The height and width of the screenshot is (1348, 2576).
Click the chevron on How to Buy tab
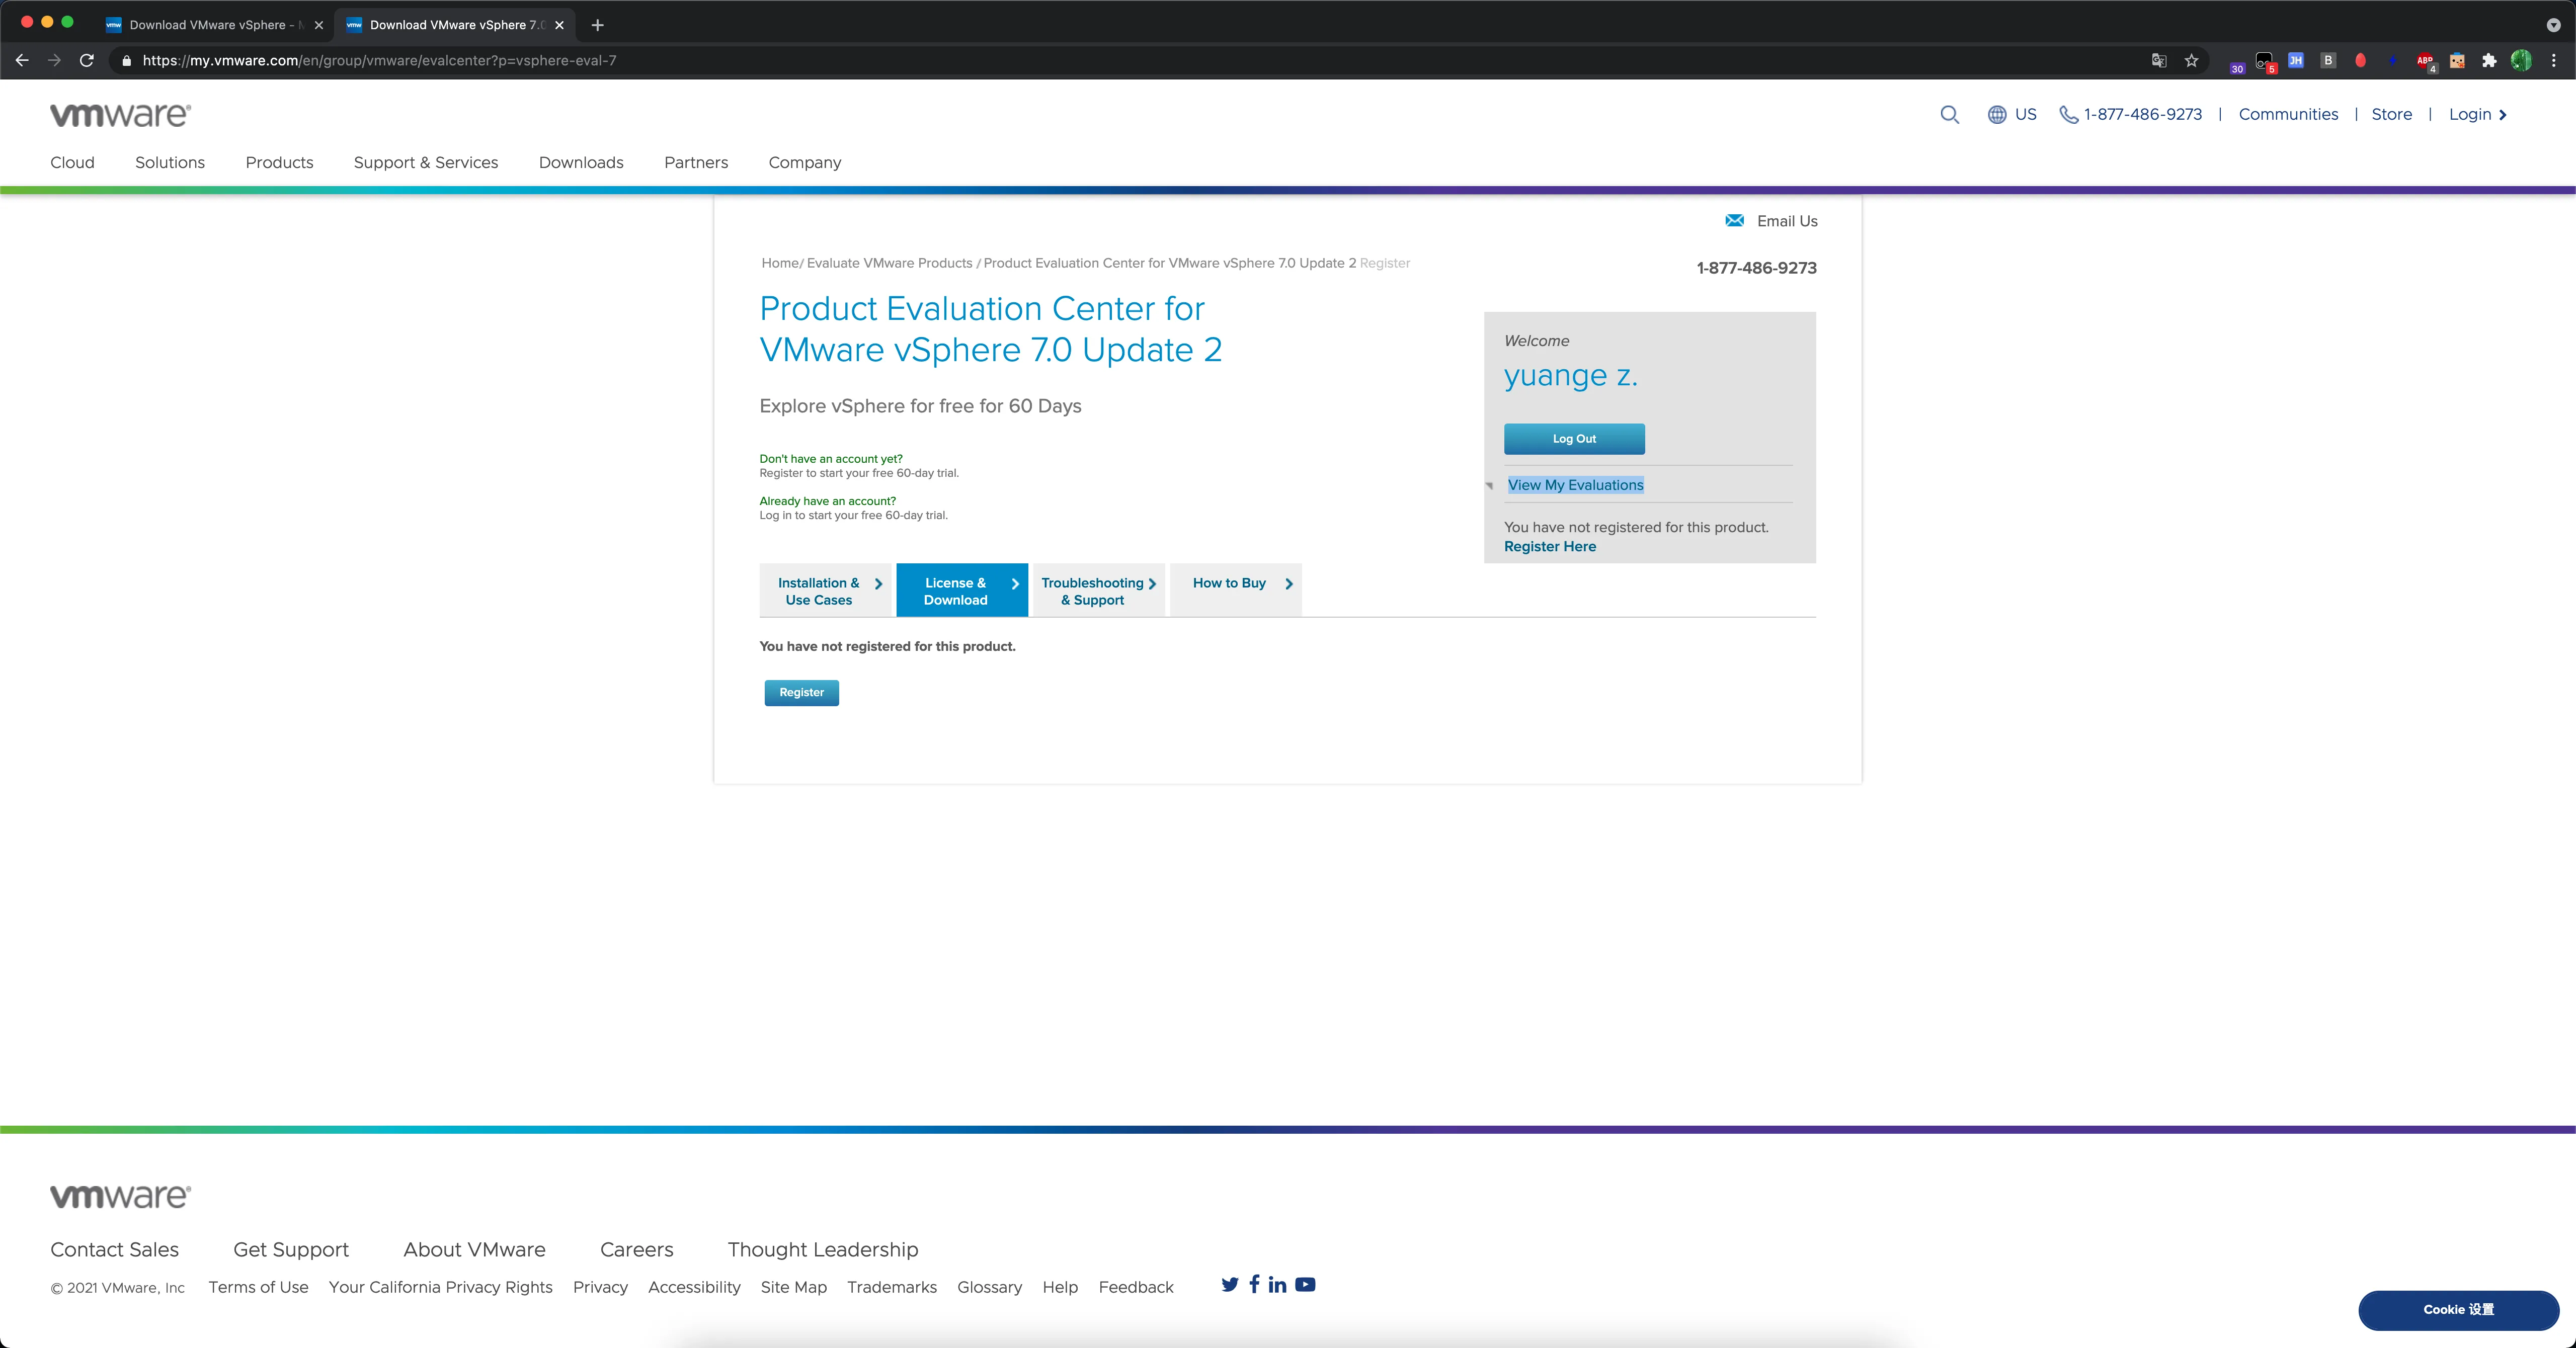[1289, 584]
